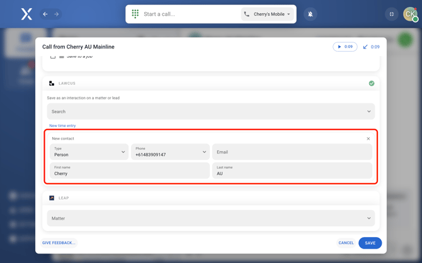Screen dimensions: 422x263
Task: Click the LEAP section icon
Action: [52, 198]
